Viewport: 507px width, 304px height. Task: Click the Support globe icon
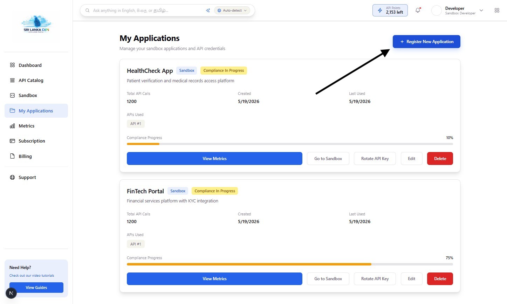pos(12,177)
